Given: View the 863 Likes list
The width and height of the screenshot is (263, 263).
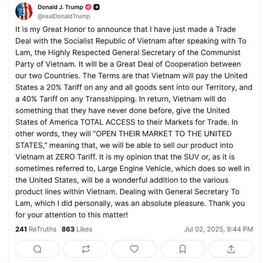Looking at the screenshot, I should 77,229.
